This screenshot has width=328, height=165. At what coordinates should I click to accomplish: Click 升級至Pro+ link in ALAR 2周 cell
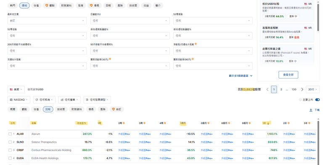click(x=124, y=134)
